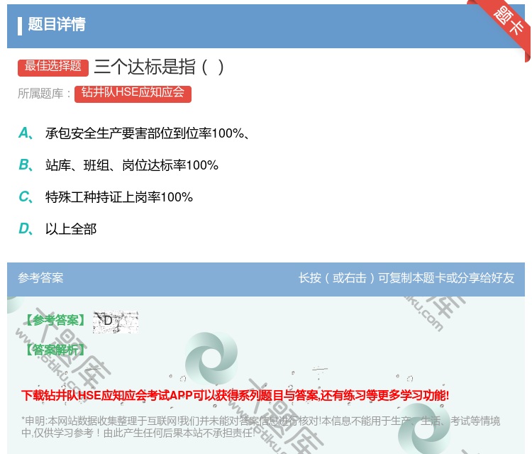
Task: Click the red APP download promotion text
Action: coord(235,395)
